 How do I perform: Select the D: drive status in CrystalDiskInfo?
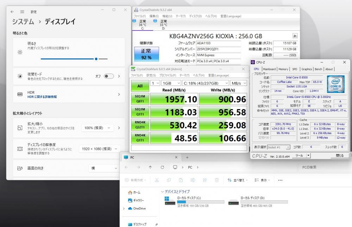[x=163, y=25]
